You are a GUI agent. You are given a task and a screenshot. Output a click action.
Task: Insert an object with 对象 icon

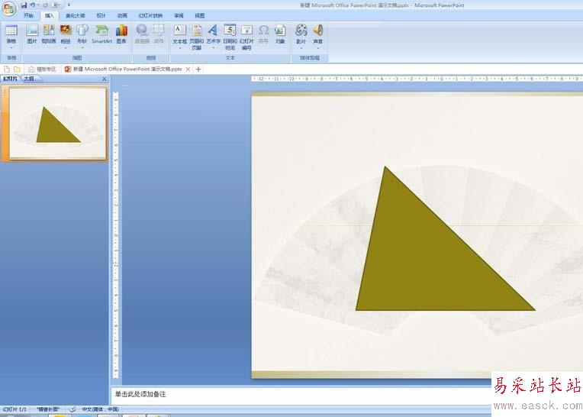[280, 34]
